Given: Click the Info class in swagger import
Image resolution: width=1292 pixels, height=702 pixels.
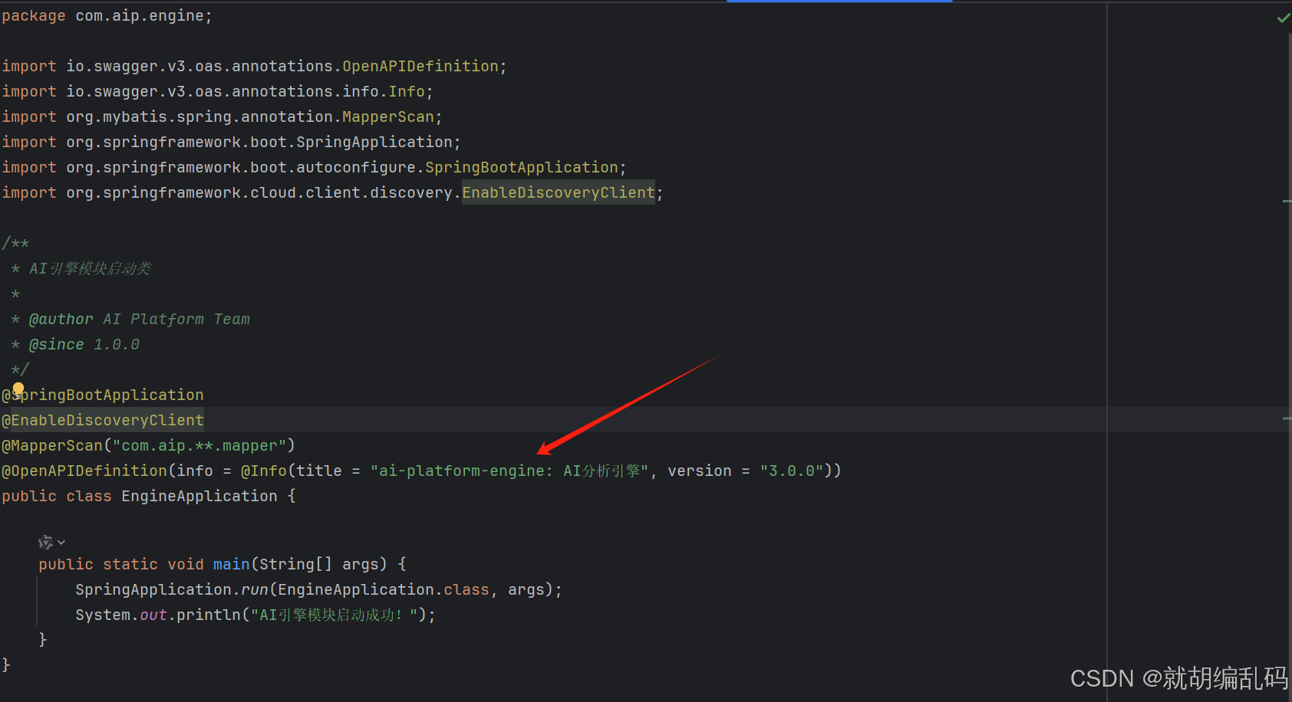Looking at the screenshot, I should point(407,91).
